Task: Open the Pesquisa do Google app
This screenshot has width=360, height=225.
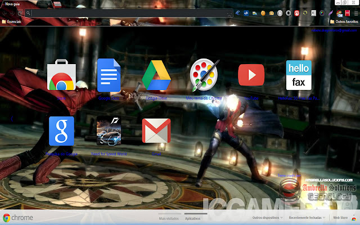Action: point(61,131)
